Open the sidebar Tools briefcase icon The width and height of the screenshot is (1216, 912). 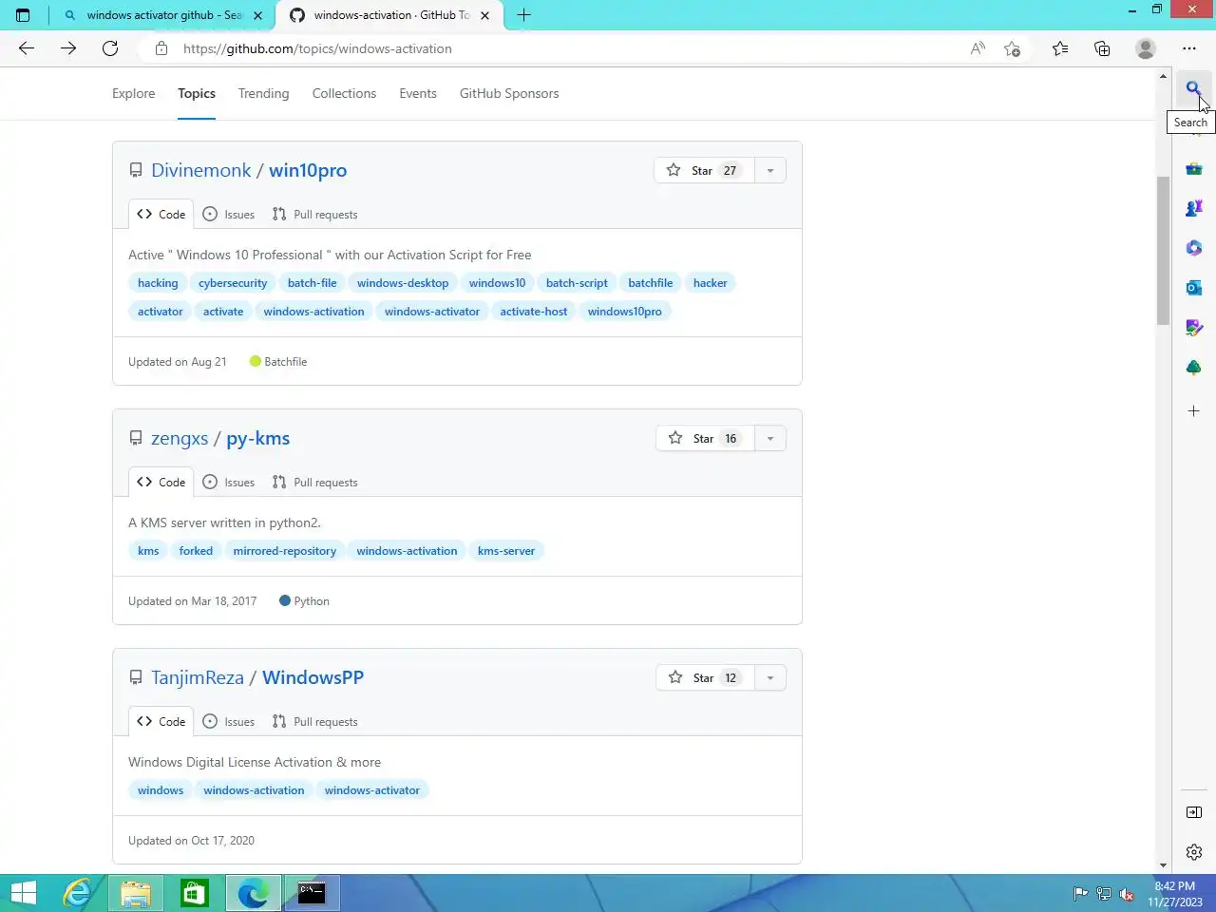coord(1194,169)
